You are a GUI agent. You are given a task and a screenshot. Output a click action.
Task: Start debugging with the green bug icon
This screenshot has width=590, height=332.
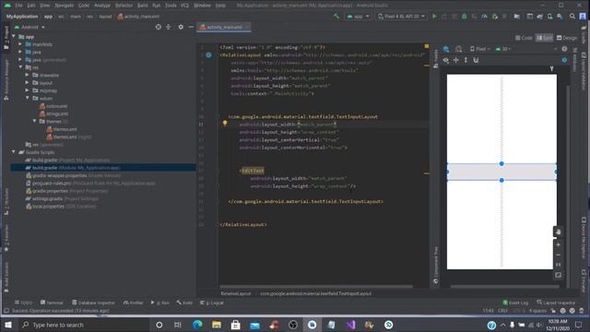465,17
